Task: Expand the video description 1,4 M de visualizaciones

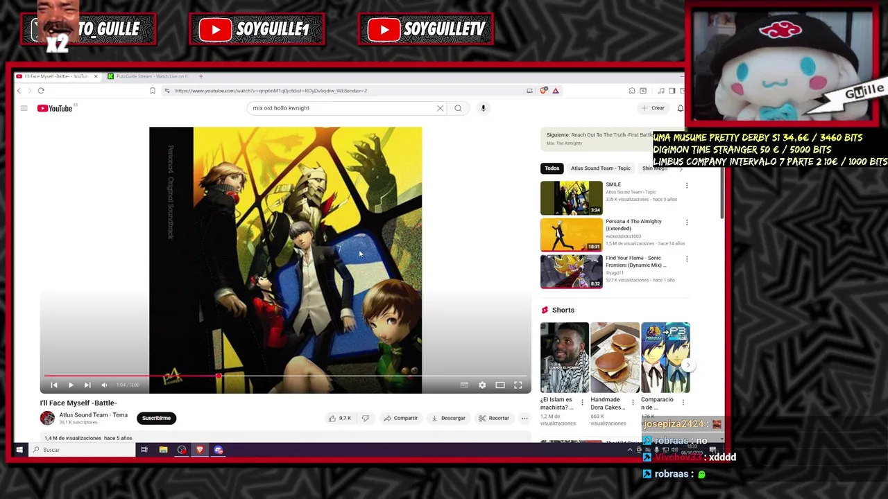Action: (88, 438)
